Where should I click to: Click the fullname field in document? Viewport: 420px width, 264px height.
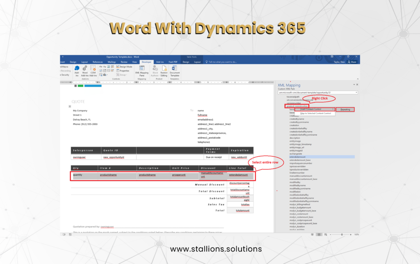pos(202,115)
